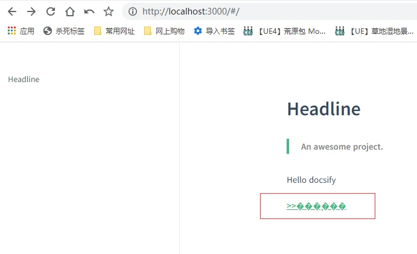The width and height of the screenshot is (417, 254).
Task: Expand the 网上购物 bookmark folder
Action: pyautogui.click(x=164, y=31)
